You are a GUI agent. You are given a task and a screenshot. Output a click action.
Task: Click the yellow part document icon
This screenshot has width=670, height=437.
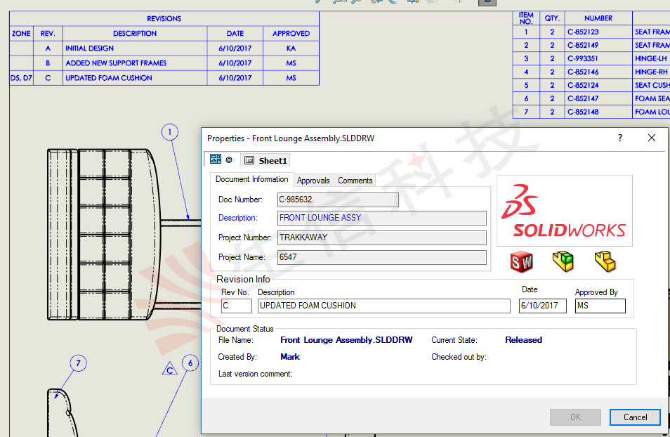click(605, 261)
